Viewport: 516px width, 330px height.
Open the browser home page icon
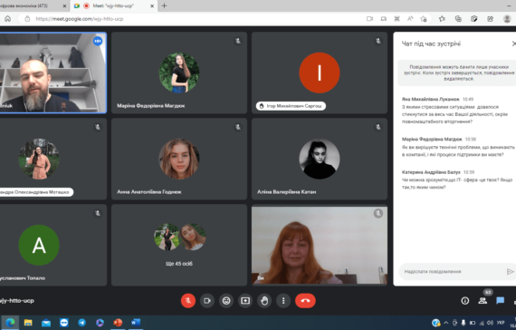(7, 19)
